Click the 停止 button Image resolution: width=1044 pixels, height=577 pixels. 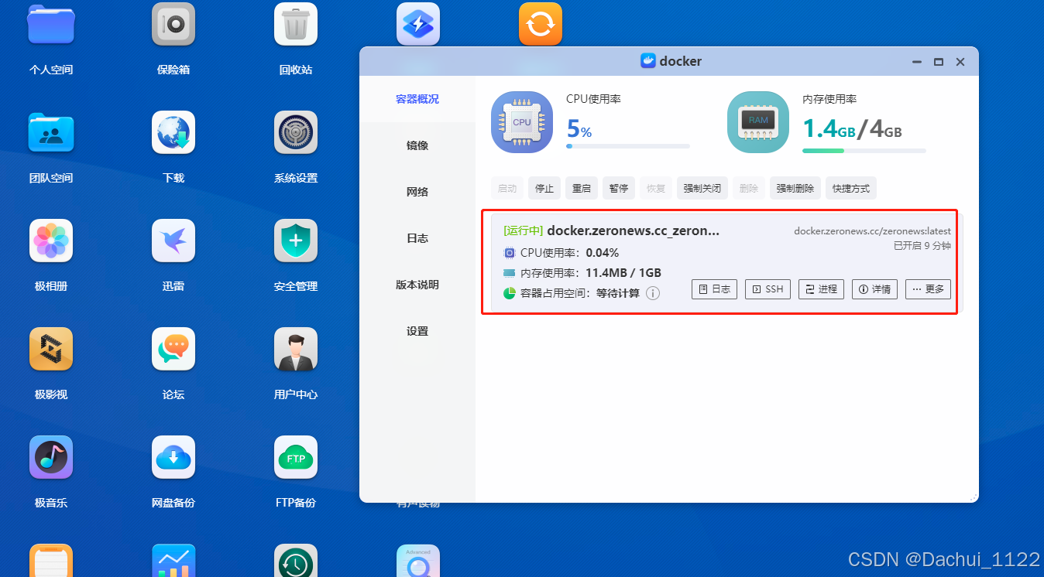click(x=544, y=188)
